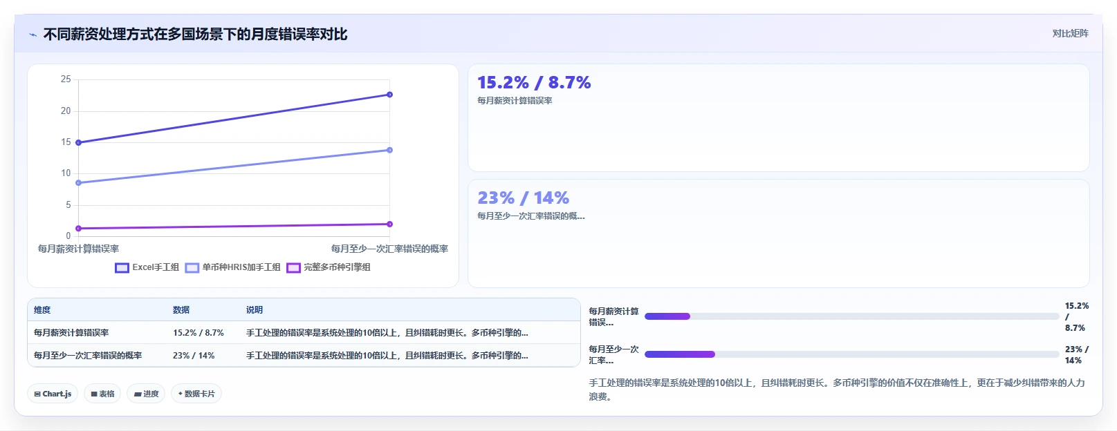1117x431 pixels.
Task: Select the 进度 tag chip
Action: tap(146, 394)
